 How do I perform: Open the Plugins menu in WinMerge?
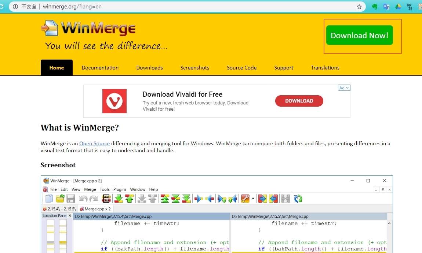pyautogui.click(x=120, y=189)
